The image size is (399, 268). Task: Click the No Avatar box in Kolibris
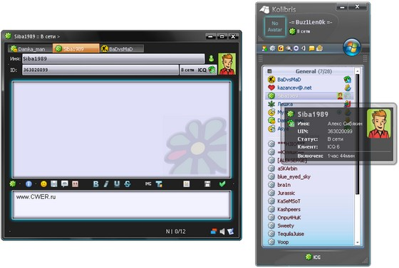[275, 26]
